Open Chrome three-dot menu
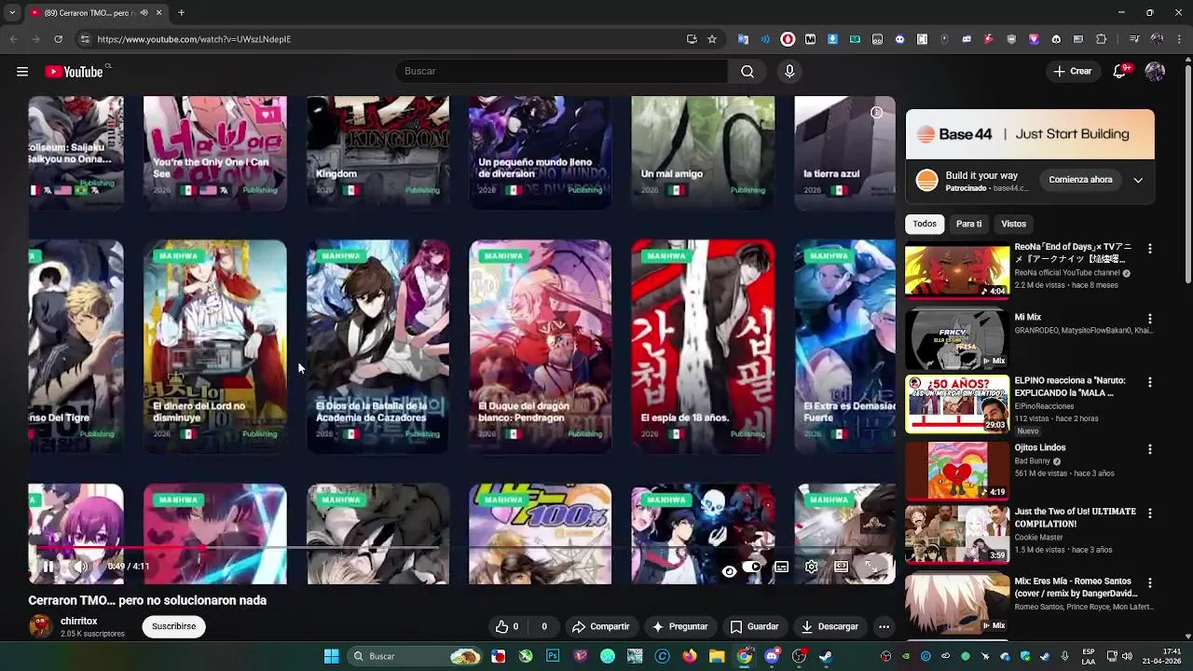Screen dimensions: 1193x671 coord(1179,39)
